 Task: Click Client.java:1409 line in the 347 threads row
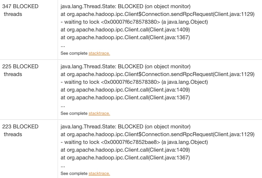point(125,30)
